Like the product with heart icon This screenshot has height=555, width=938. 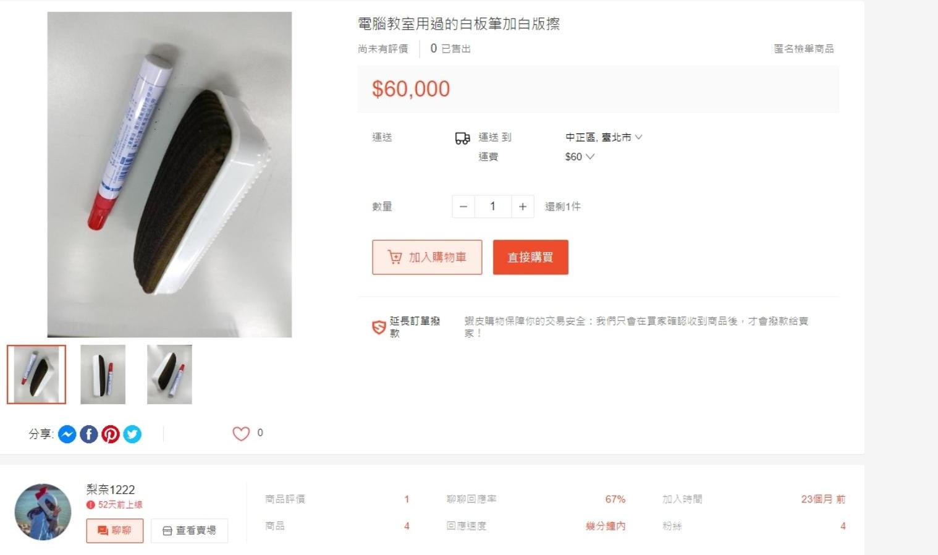241,434
